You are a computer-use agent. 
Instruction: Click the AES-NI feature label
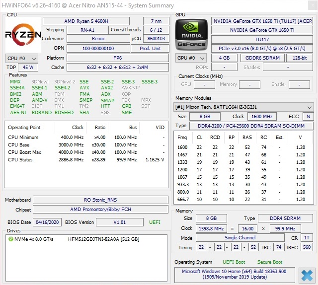18,113
